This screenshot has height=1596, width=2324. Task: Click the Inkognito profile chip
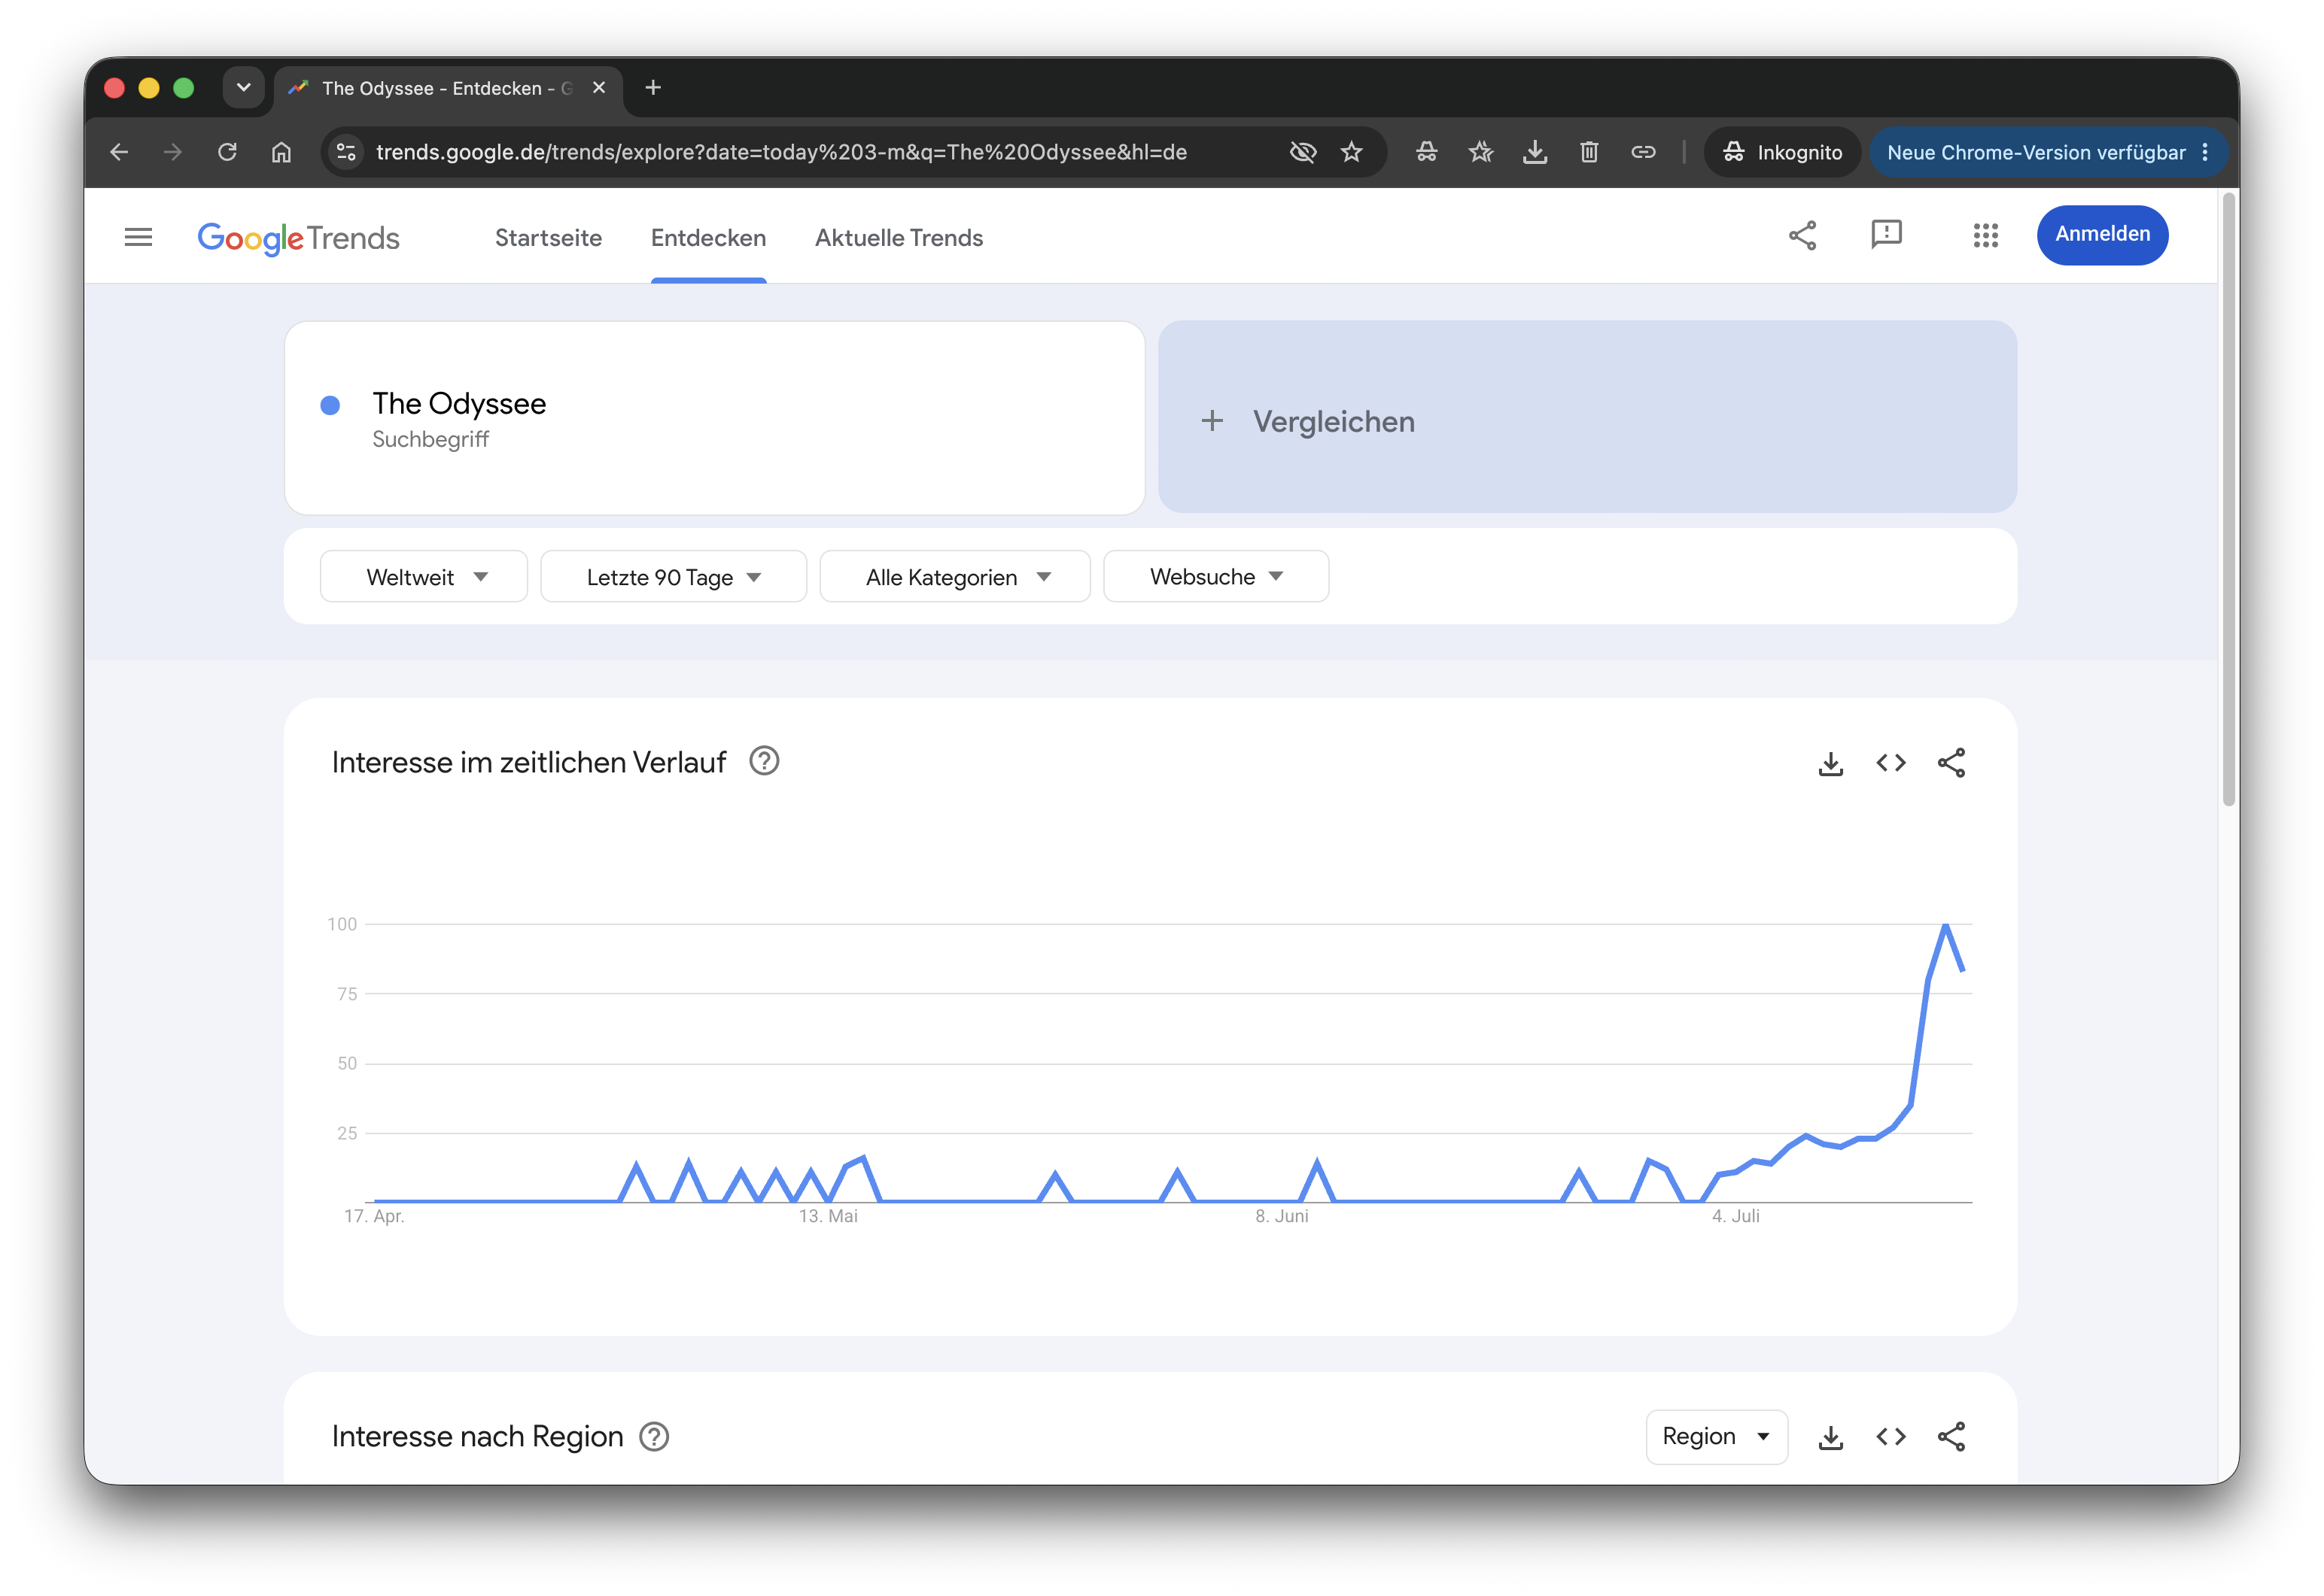click(x=1782, y=152)
